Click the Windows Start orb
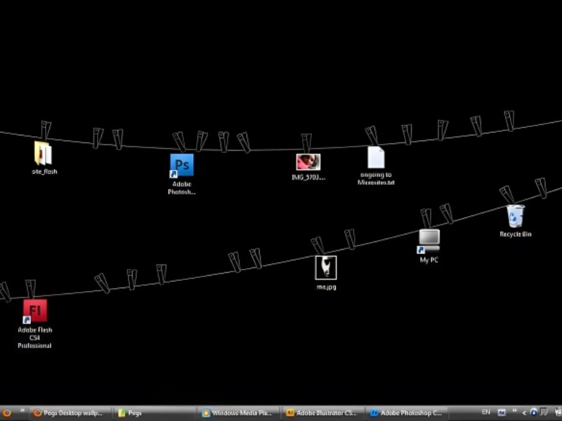Image resolution: width=562 pixels, height=421 pixels. click(x=6, y=413)
